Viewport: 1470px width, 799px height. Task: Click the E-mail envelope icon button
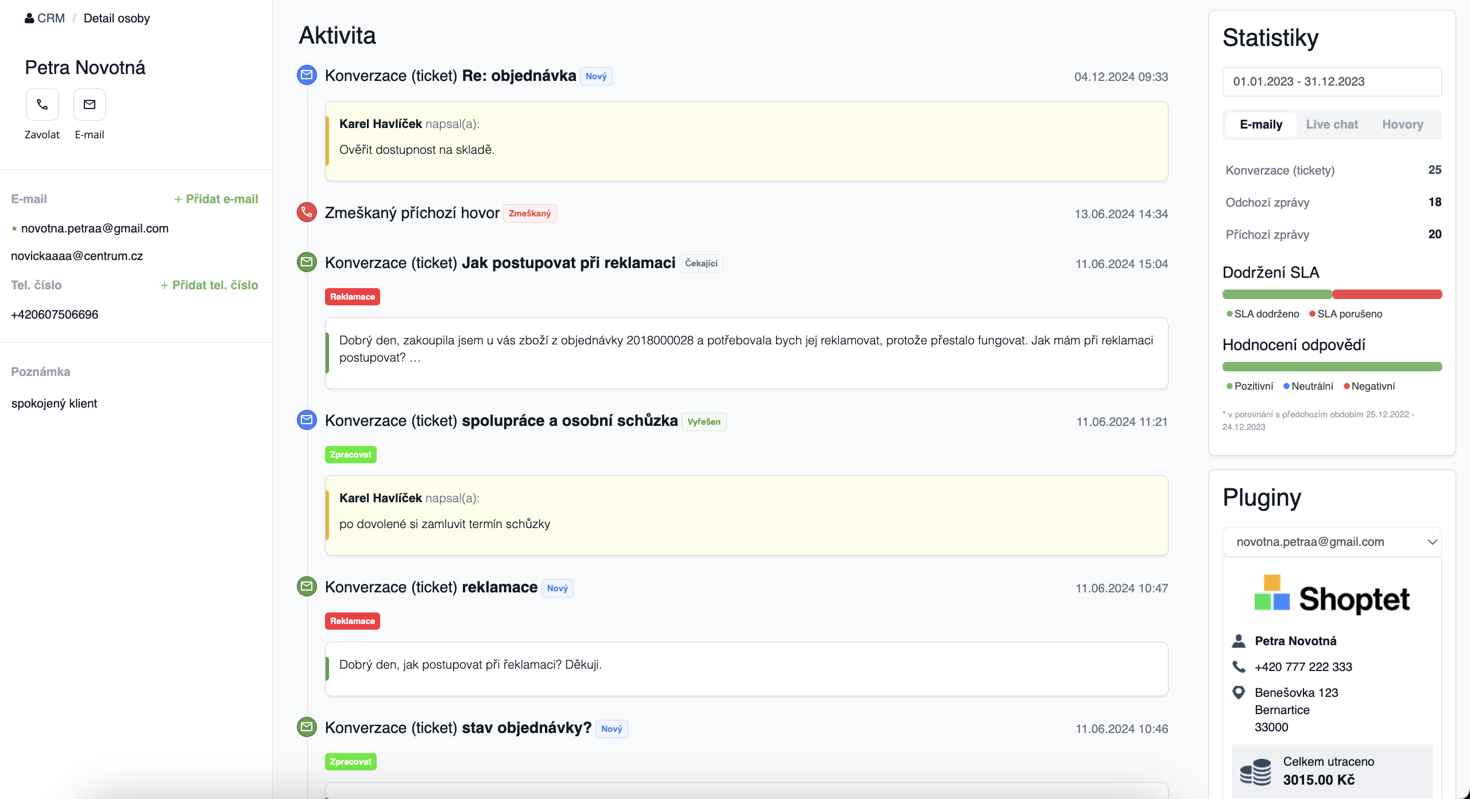(90, 104)
